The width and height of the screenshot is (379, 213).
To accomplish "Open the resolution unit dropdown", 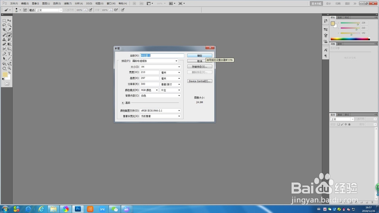I will pyautogui.click(x=171, y=84).
